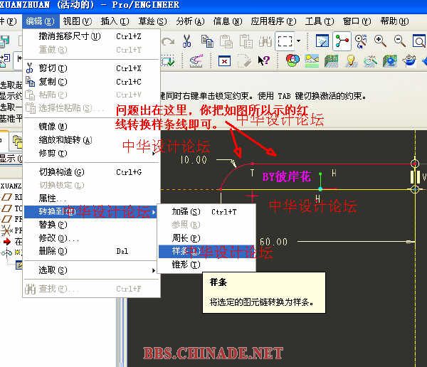Click the Zoom In magnifier icon
The image size is (427, 367).
(380, 41)
